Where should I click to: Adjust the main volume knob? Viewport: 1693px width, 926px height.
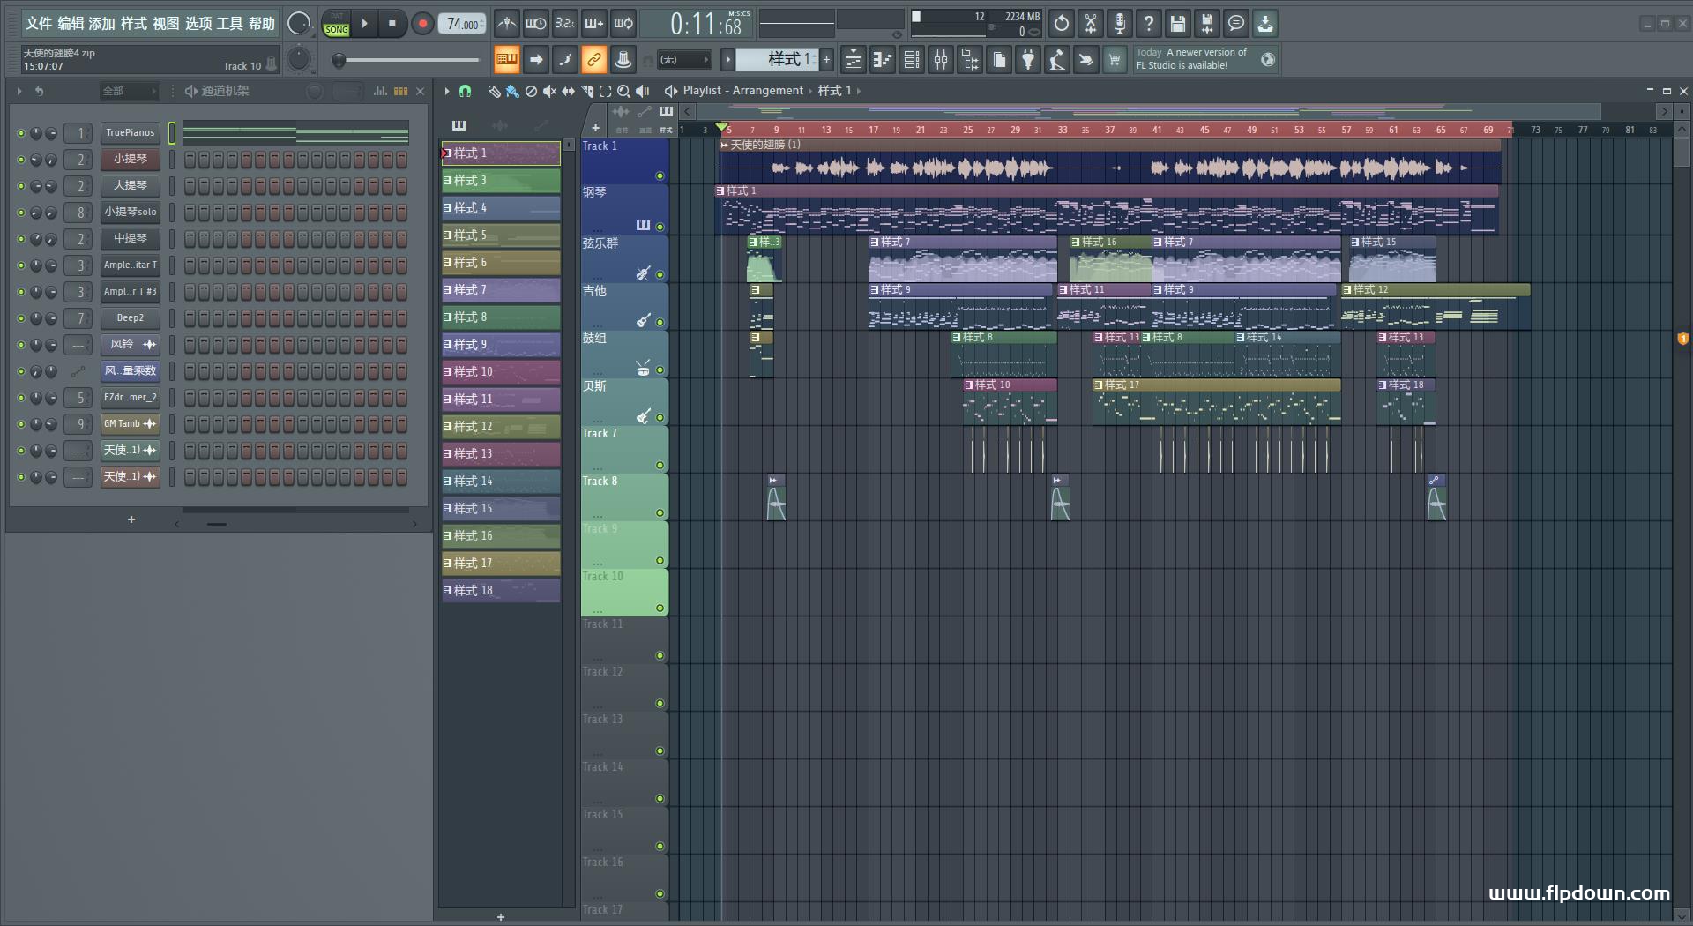point(300,24)
